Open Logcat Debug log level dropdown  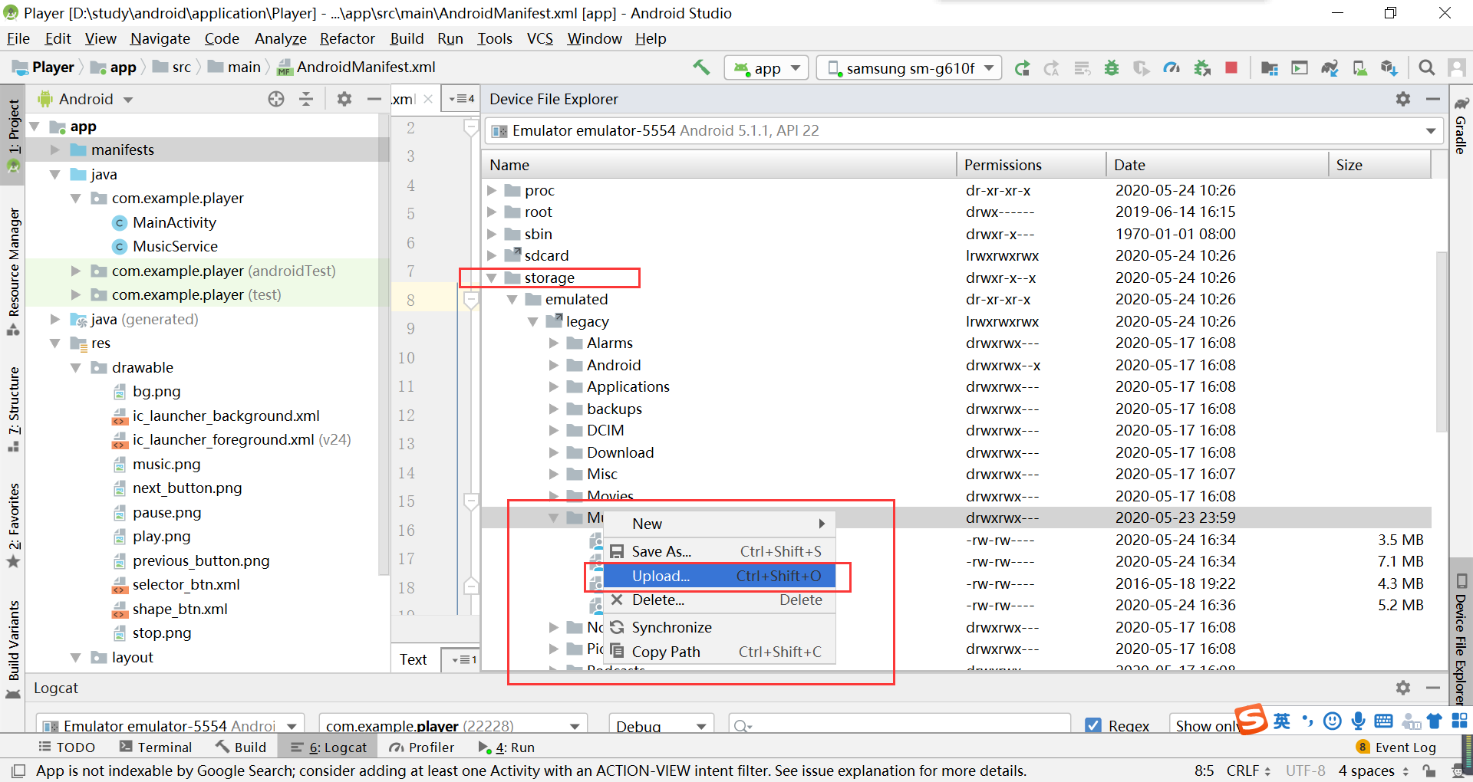[x=661, y=725]
